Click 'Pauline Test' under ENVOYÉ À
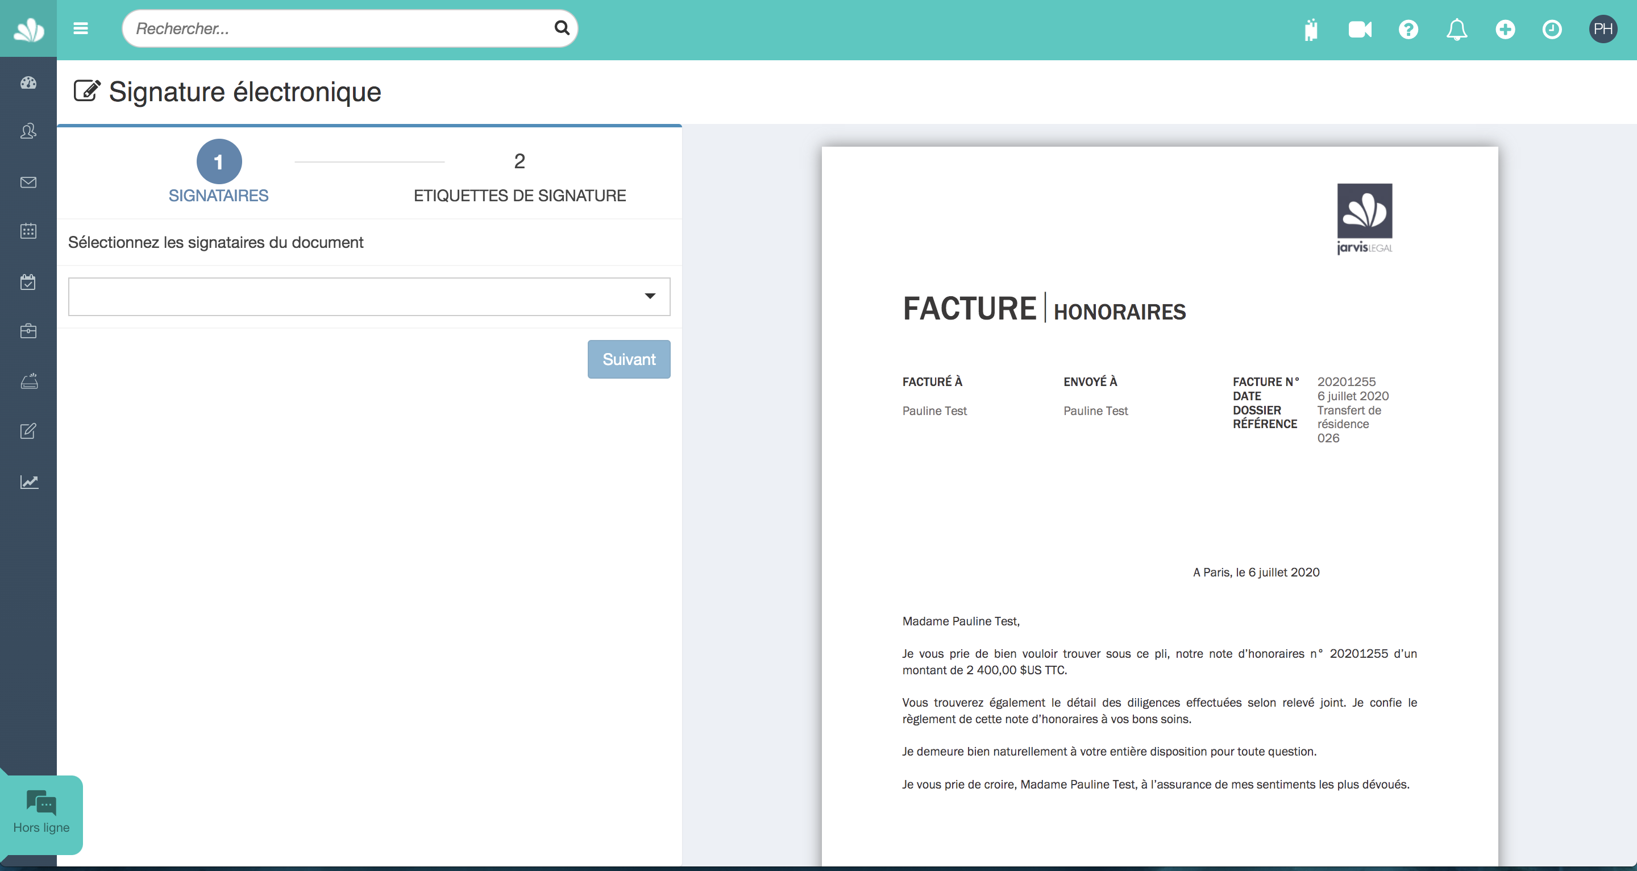The height and width of the screenshot is (871, 1637). [x=1095, y=410]
